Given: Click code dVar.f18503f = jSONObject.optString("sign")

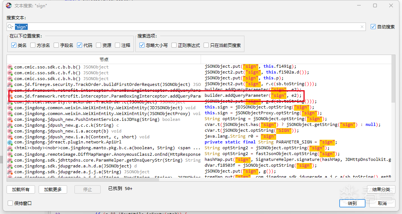Looking at the screenshot, I should [x=261, y=166].
